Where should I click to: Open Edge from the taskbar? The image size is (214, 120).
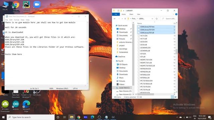tap(93, 117)
